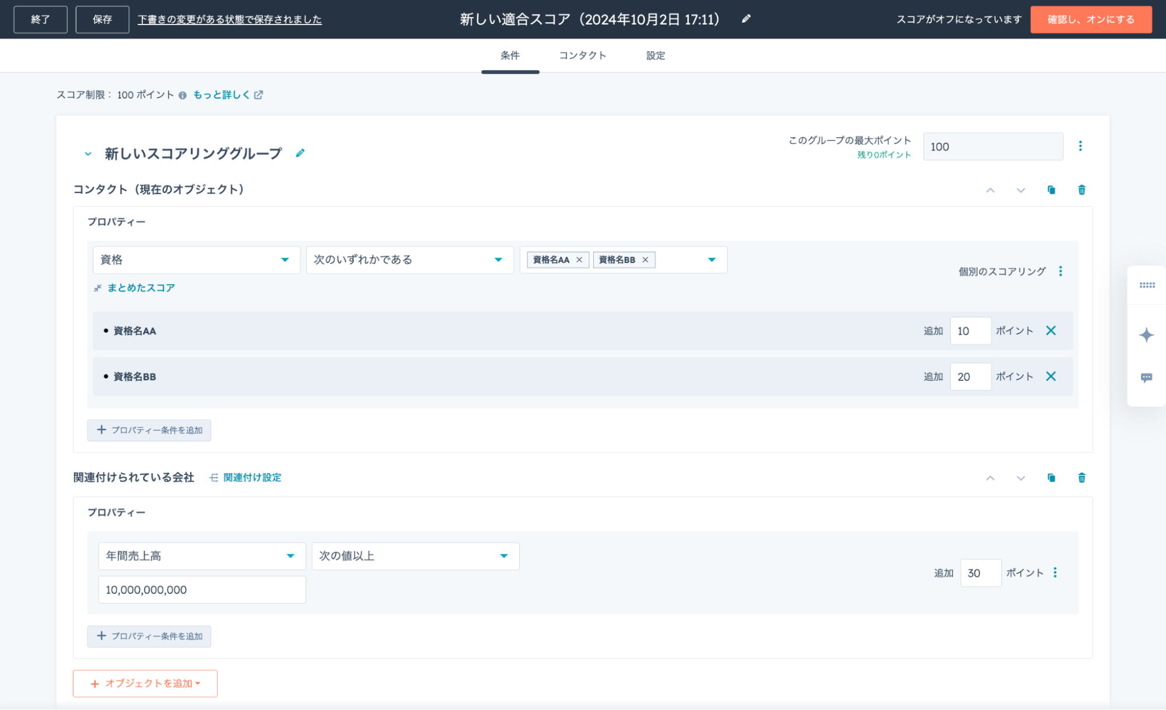Open the 年間売上高 condition three-dot menu
1166x710 pixels.
click(1055, 572)
